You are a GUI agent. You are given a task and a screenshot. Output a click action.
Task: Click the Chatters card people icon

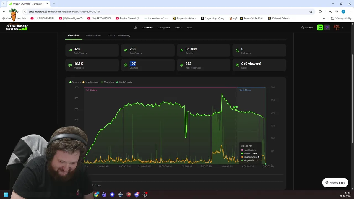126,65
